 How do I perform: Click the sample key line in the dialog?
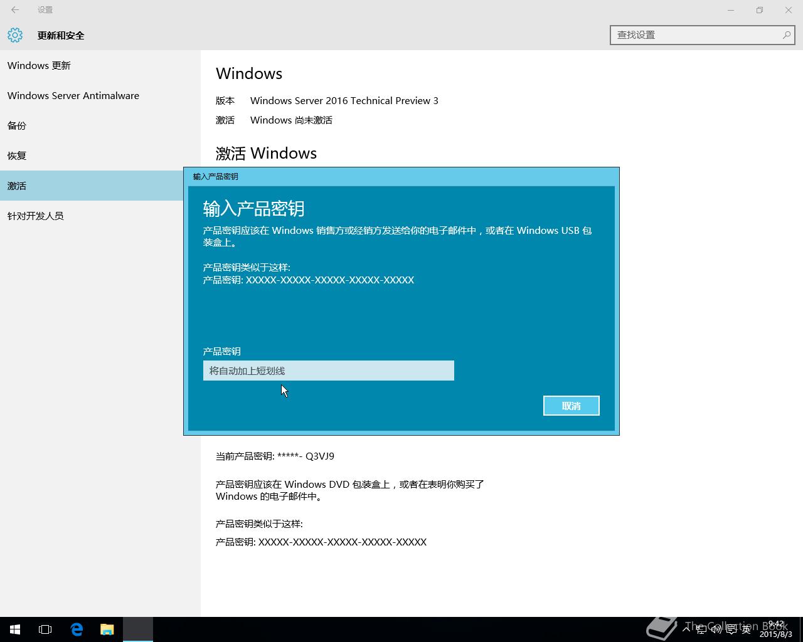coord(309,280)
